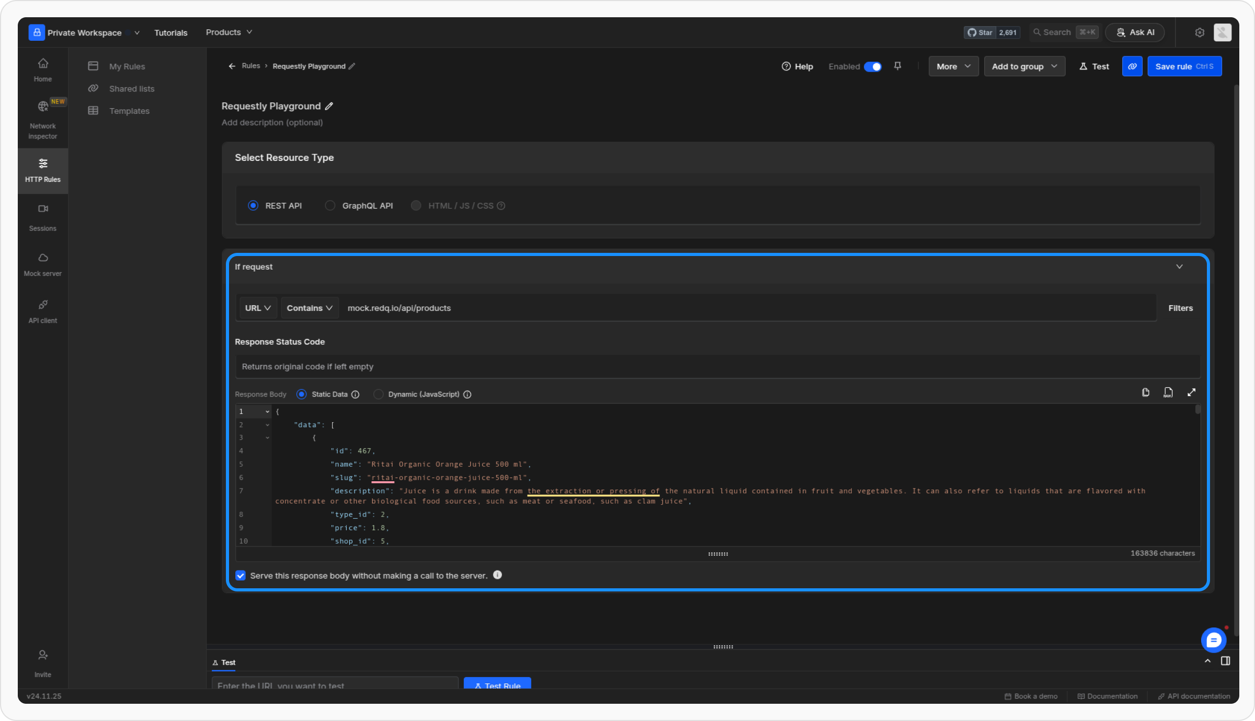
Task: Click the shareable link icon button
Action: [x=1132, y=66]
